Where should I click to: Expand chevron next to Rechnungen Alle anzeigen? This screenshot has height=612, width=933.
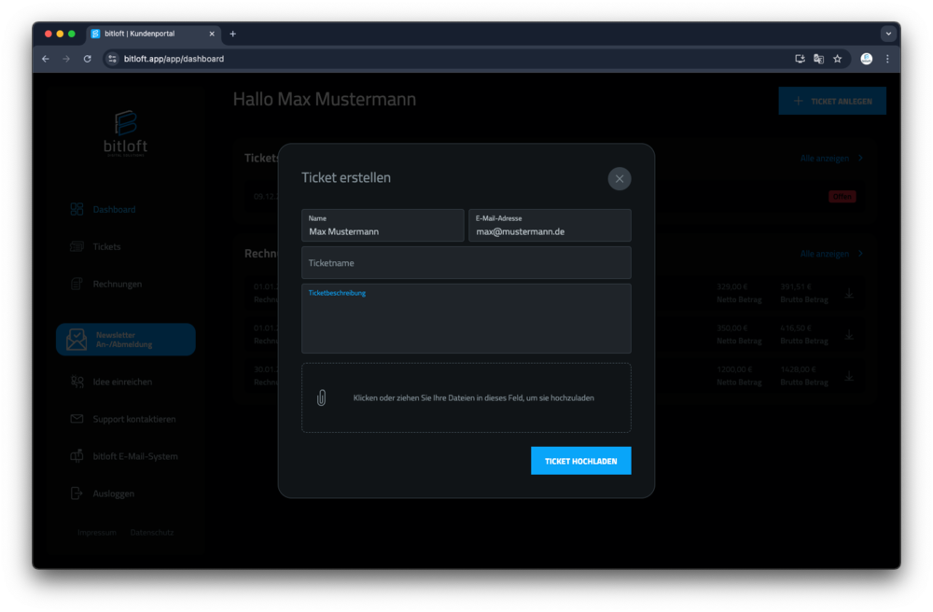coord(860,254)
